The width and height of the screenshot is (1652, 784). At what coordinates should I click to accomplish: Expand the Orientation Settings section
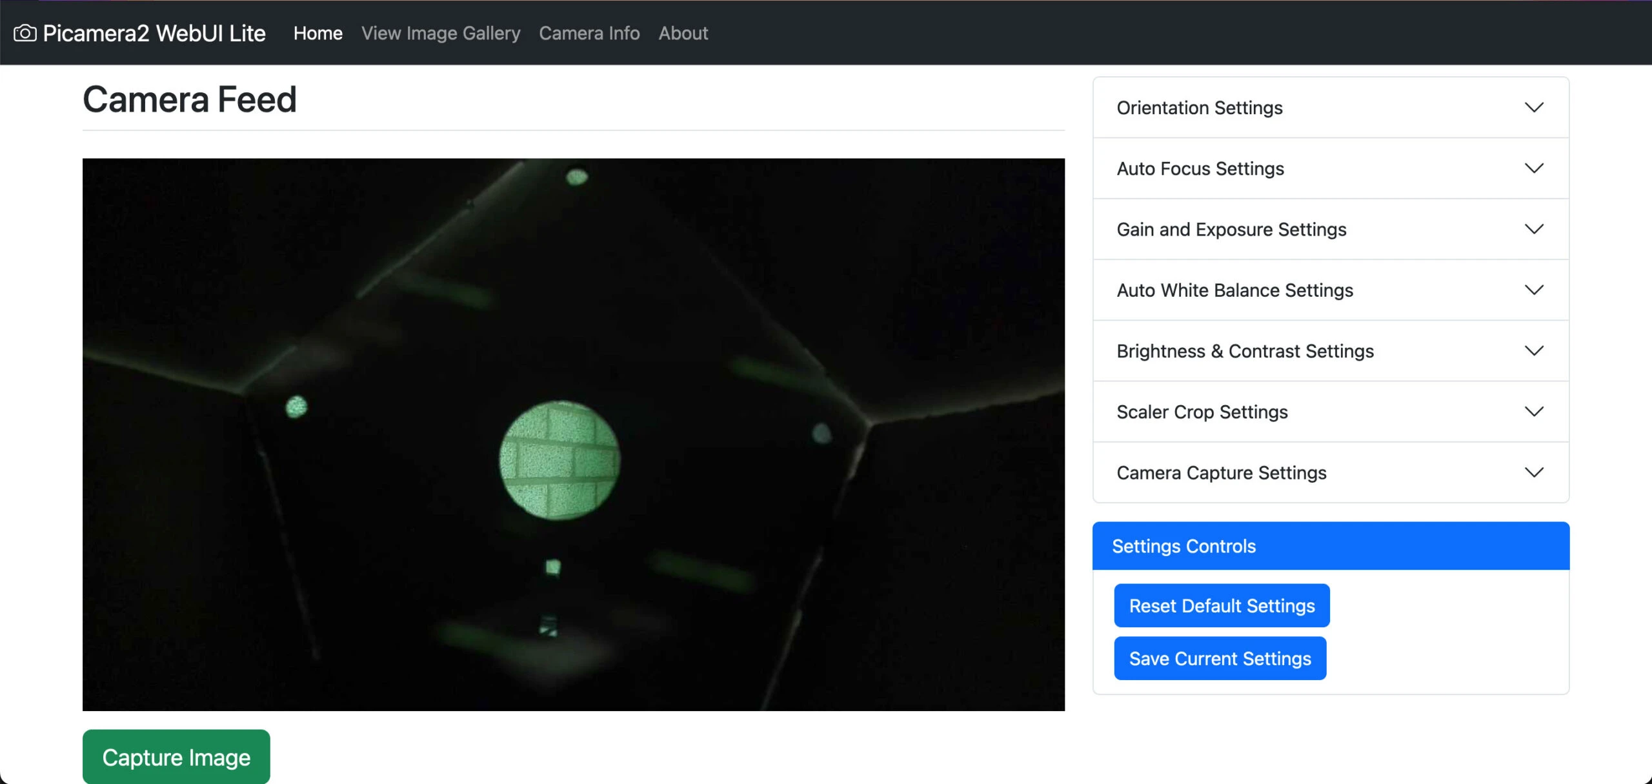(1200, 108)
